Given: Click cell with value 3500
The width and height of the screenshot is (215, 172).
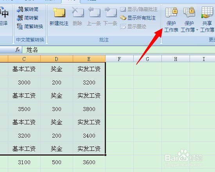Looking at the screenshot, I should pyautogui.click(x=24, y=109).
